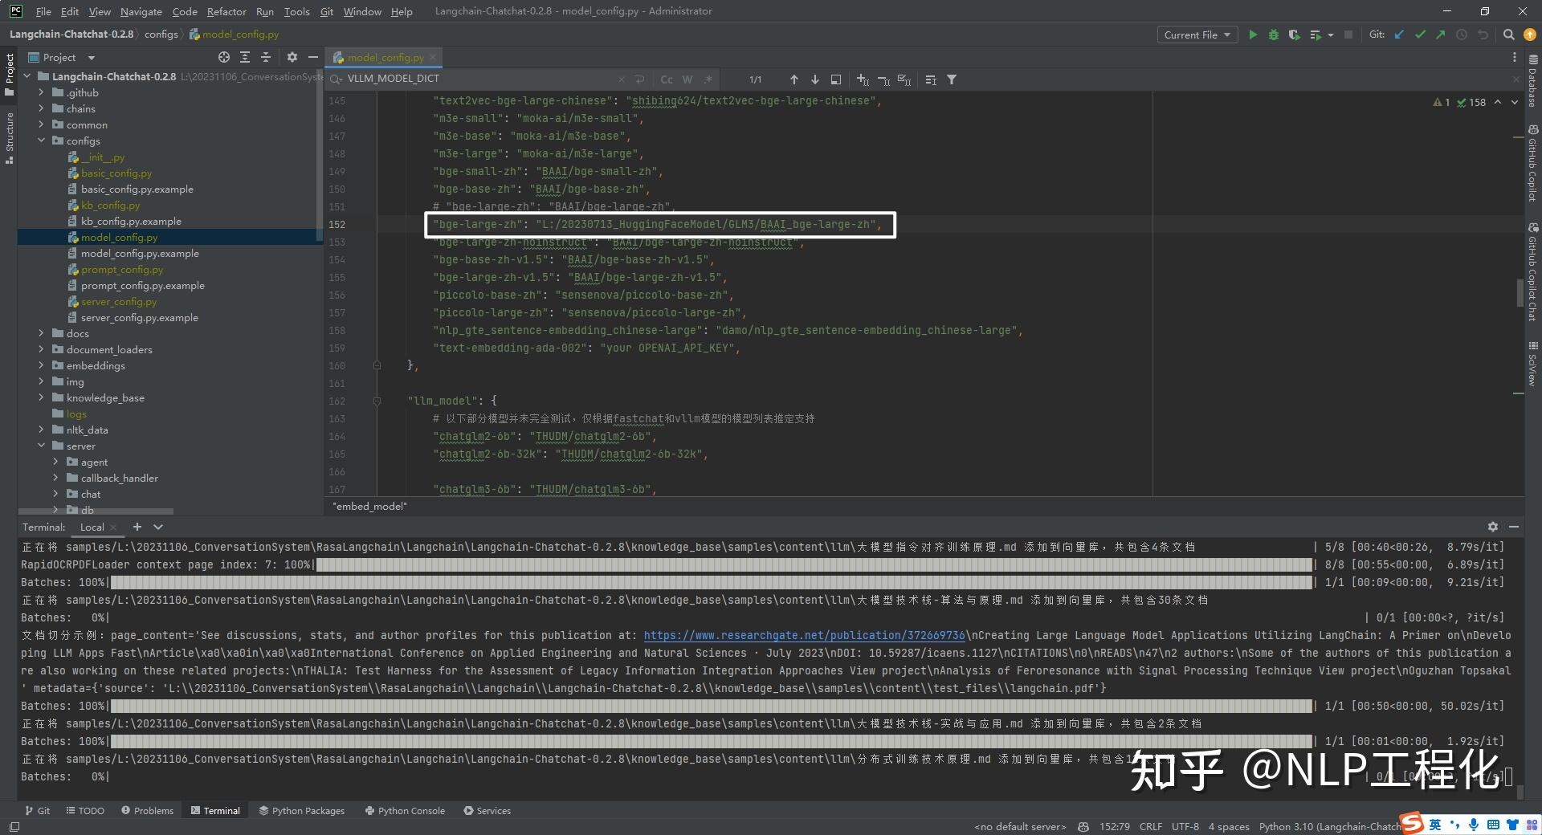Run the current file with green play icon
The image size is (1542, 835).
[x=1252, y=35]
